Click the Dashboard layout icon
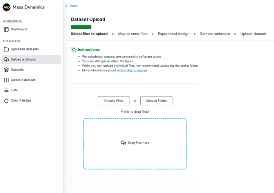The image size is (274, 193). tap(6, 30)
